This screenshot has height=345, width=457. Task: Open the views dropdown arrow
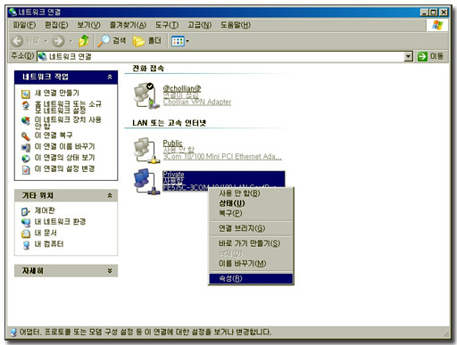pos(187,41)
